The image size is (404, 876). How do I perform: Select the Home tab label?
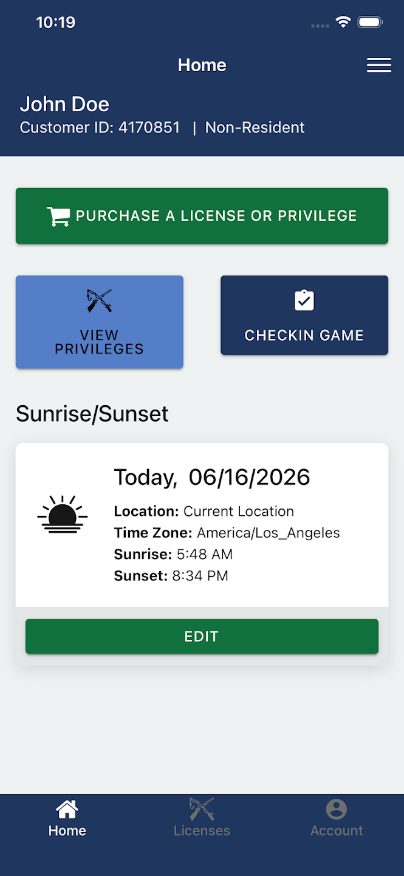67,830
